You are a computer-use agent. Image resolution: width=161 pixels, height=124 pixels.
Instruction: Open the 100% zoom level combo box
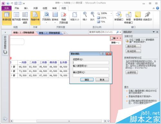point(106,13)
